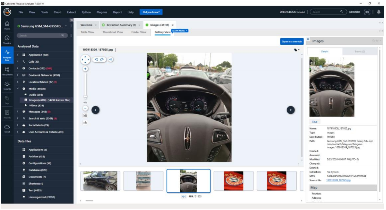
Task: Open the File menu
Action: click(x=21, y=12)
